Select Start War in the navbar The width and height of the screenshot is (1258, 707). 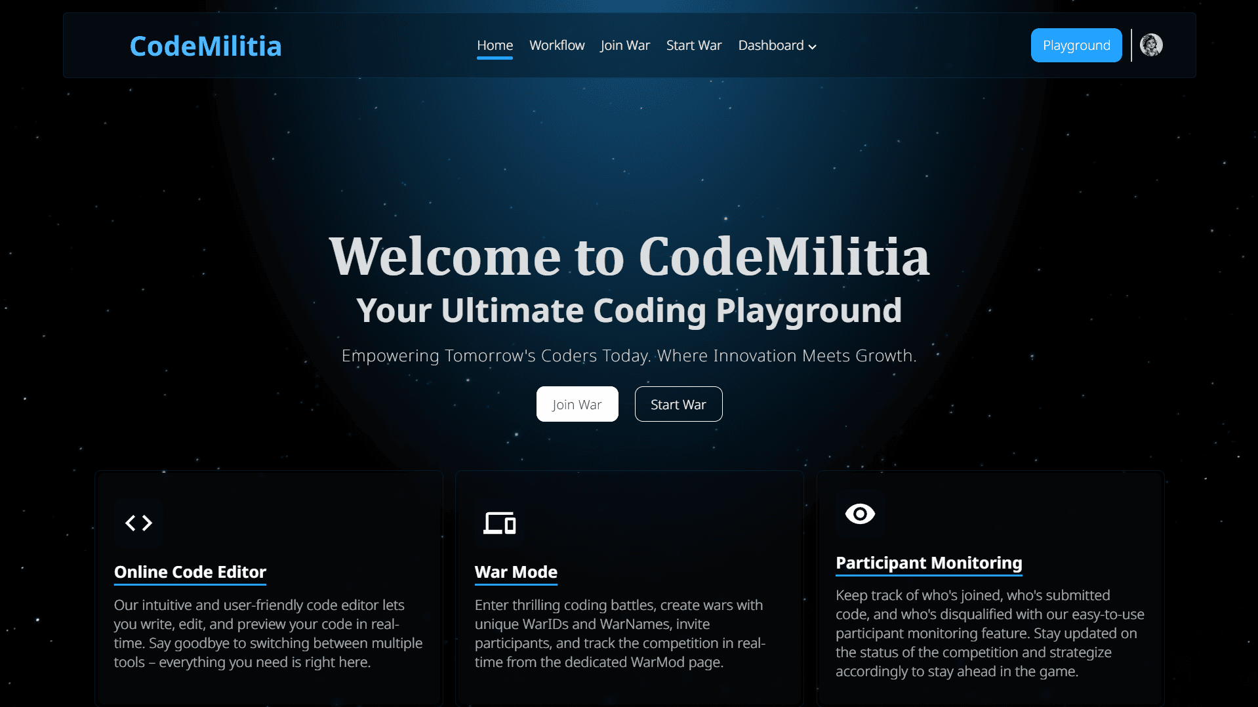(694, 45)
